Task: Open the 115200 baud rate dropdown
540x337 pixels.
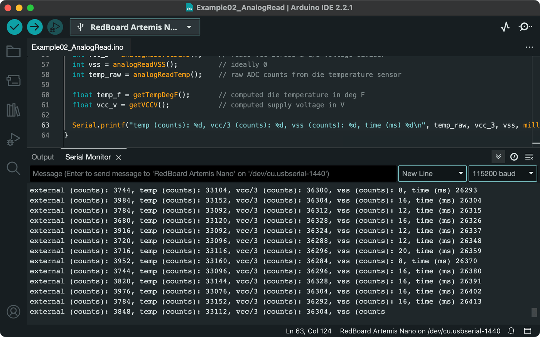Action: (503, 174)
